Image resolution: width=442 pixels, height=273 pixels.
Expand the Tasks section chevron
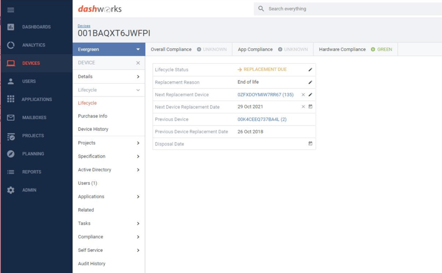[138, 224]
